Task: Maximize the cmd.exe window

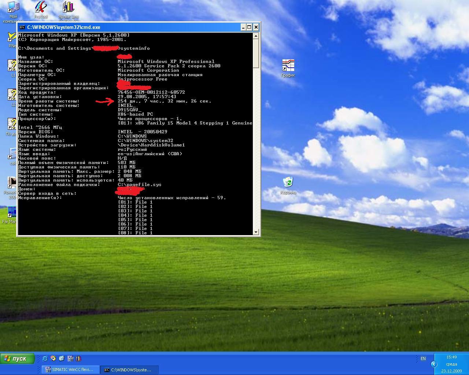Action: (249, 27)
